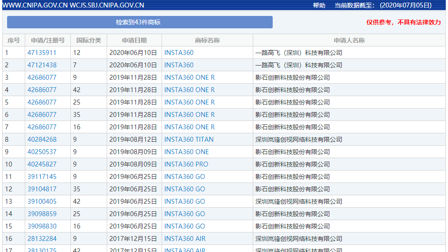
Task: Open registration number 39100405
Action: [x=42, y=202]
